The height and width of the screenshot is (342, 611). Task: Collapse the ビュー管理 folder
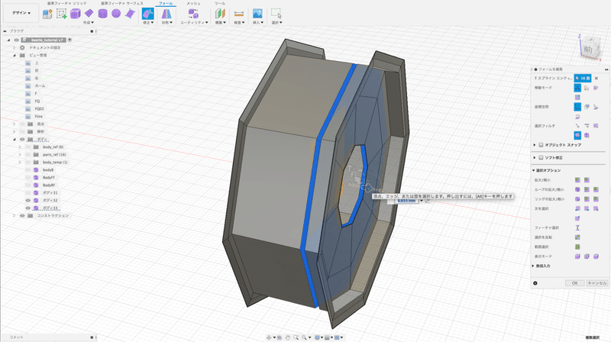pyautogui.click(x=15, y=55)
